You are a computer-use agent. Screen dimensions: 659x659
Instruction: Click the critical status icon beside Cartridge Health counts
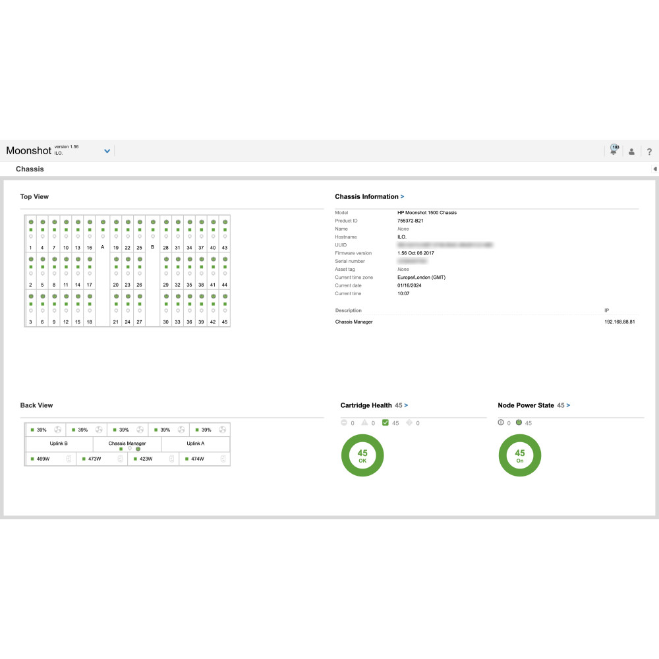pos(345,422)
